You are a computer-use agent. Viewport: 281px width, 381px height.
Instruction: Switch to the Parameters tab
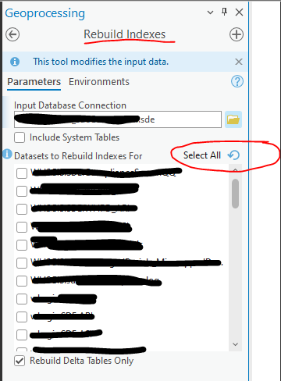coord(34,82)
